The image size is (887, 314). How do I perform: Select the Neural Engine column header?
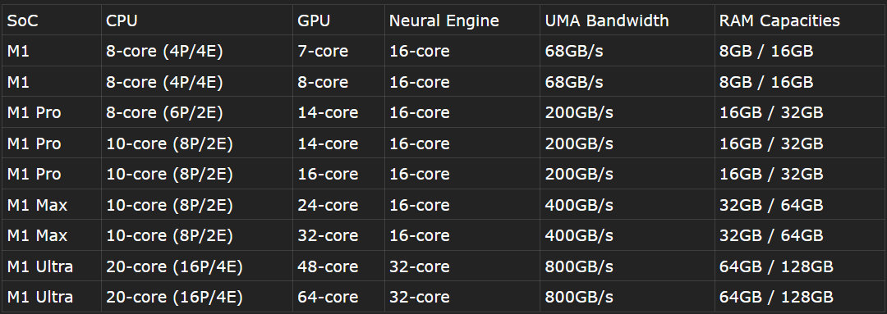(444, 20)
